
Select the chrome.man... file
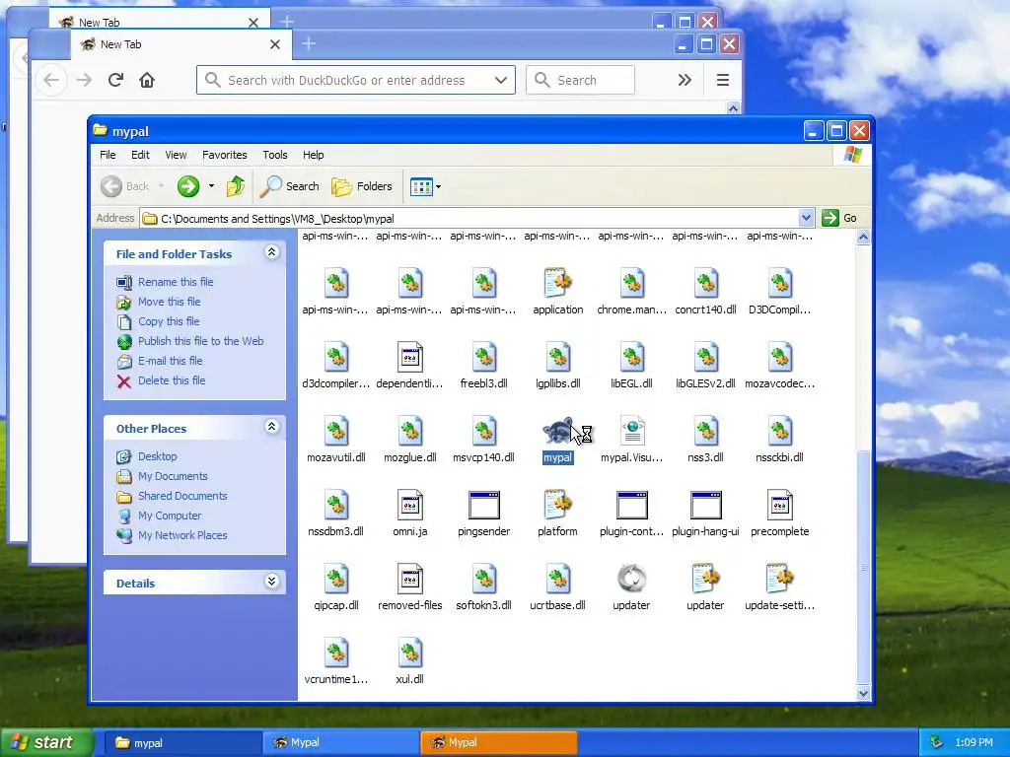[631, 292]
